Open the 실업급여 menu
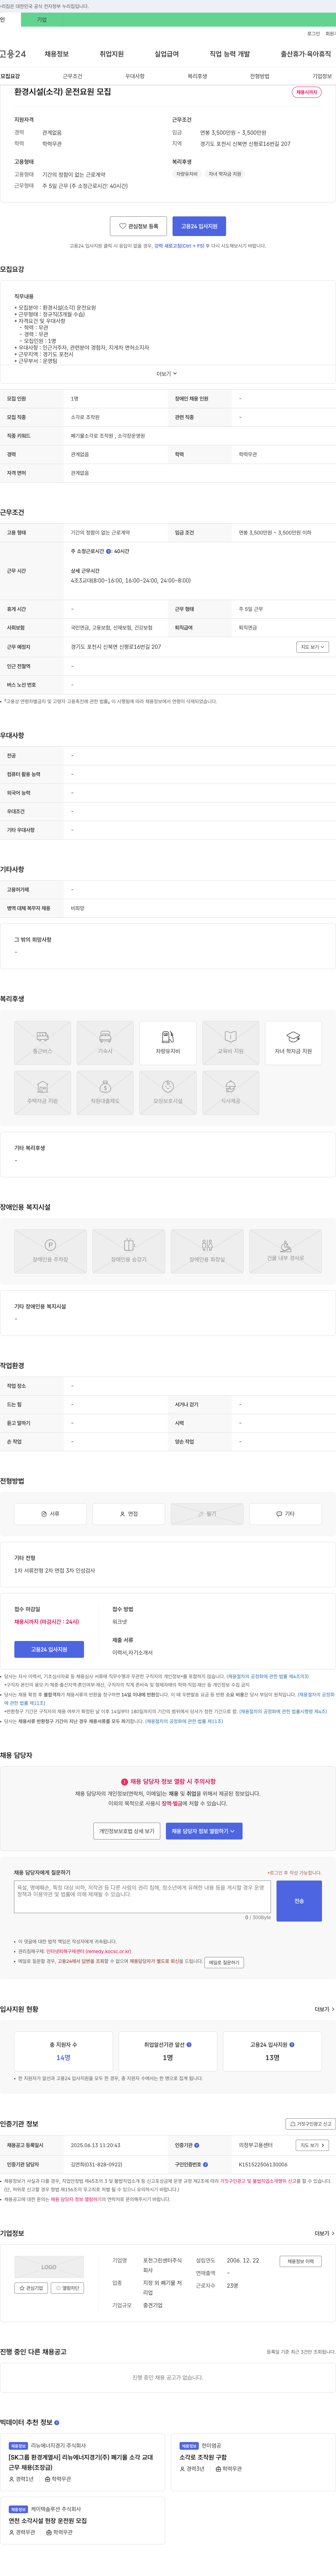 pos(167,54)
